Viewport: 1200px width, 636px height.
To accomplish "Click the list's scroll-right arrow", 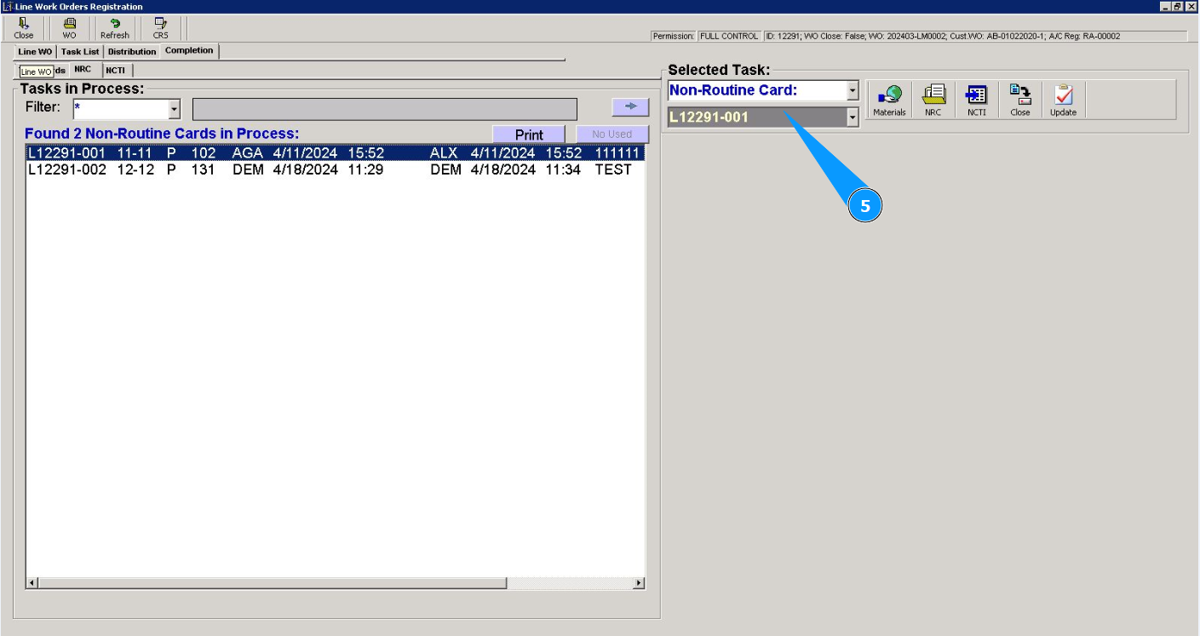I will point(639,583).
